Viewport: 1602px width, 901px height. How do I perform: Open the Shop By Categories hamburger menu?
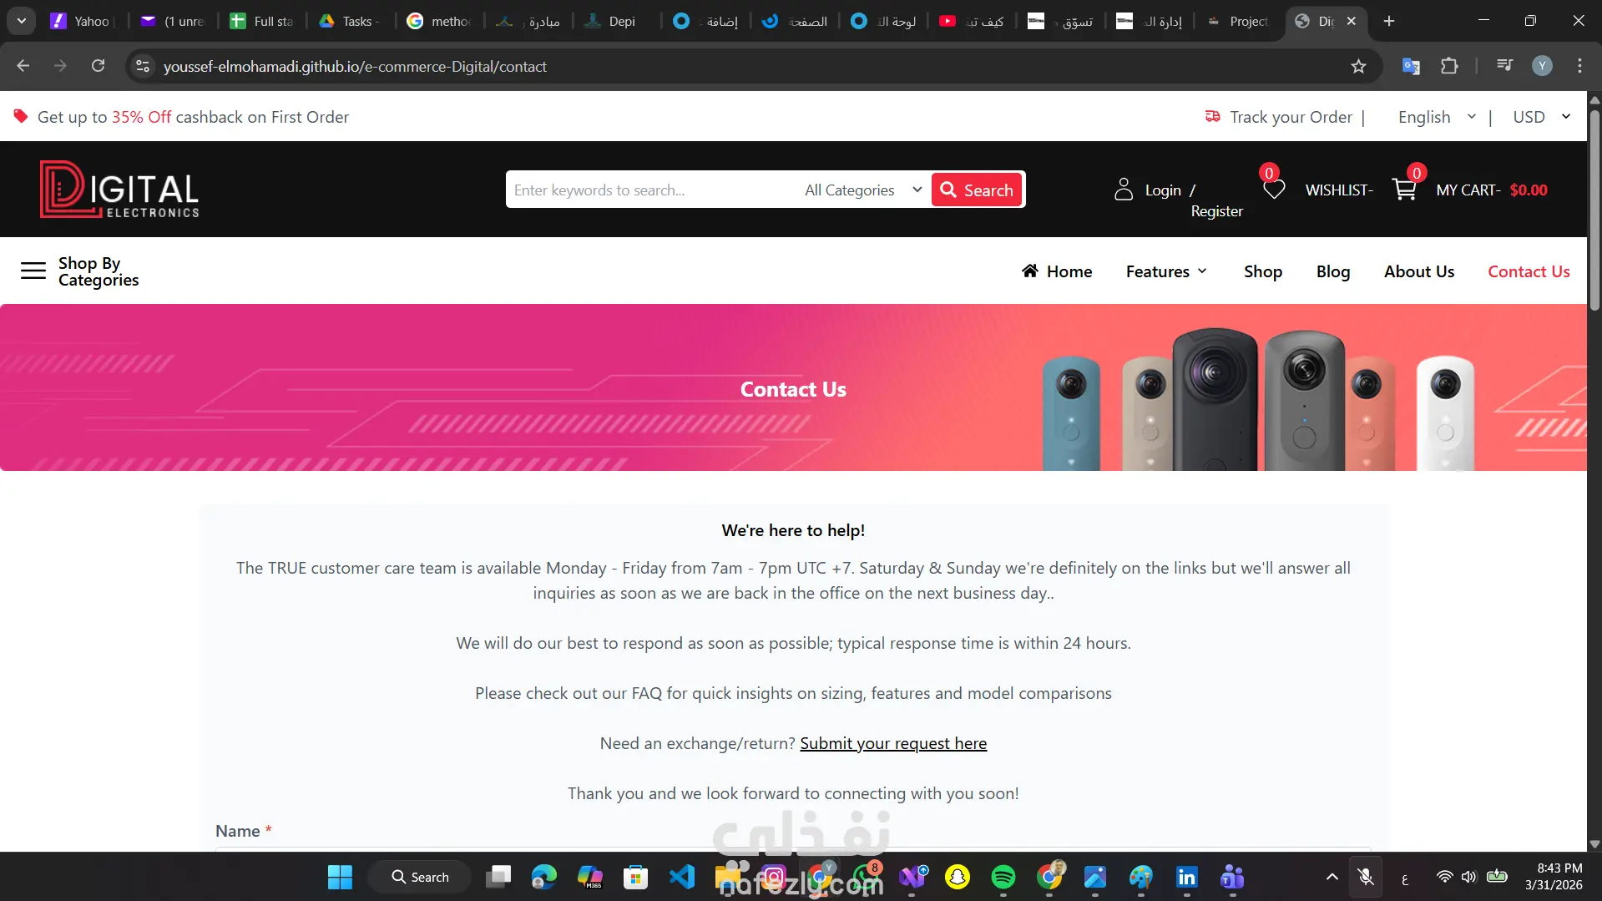33,271
